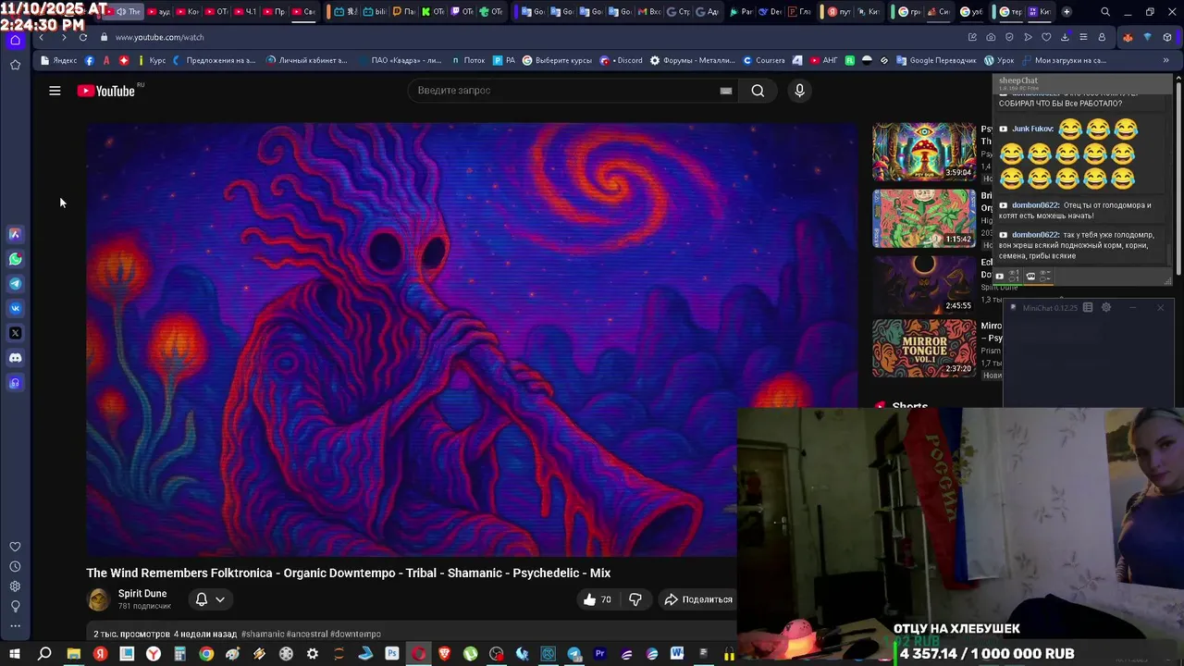Viewport: 1184px width, 666px height.
Task: Open Discord in the browser sidebar
Action: pos(15,357)
